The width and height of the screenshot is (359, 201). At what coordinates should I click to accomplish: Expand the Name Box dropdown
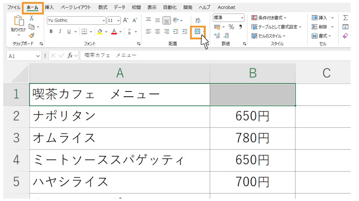(x=38, y=56)
